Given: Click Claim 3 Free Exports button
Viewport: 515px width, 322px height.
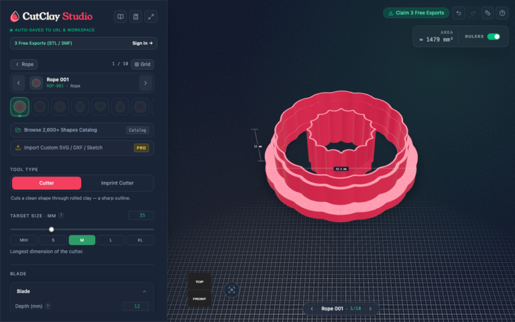Looking at the screenshot, I should 416,13.
